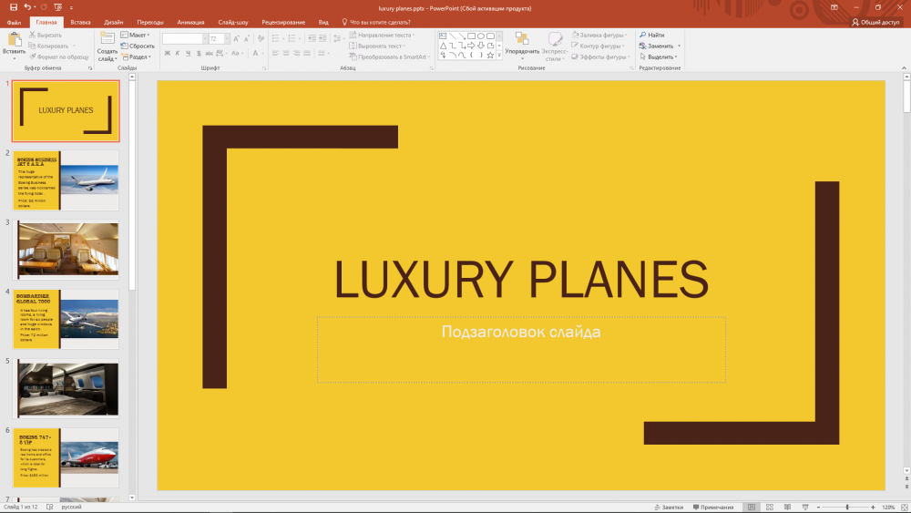Select the rectangle shape in gallery
The image size is (911, 513).
(471, 36)
